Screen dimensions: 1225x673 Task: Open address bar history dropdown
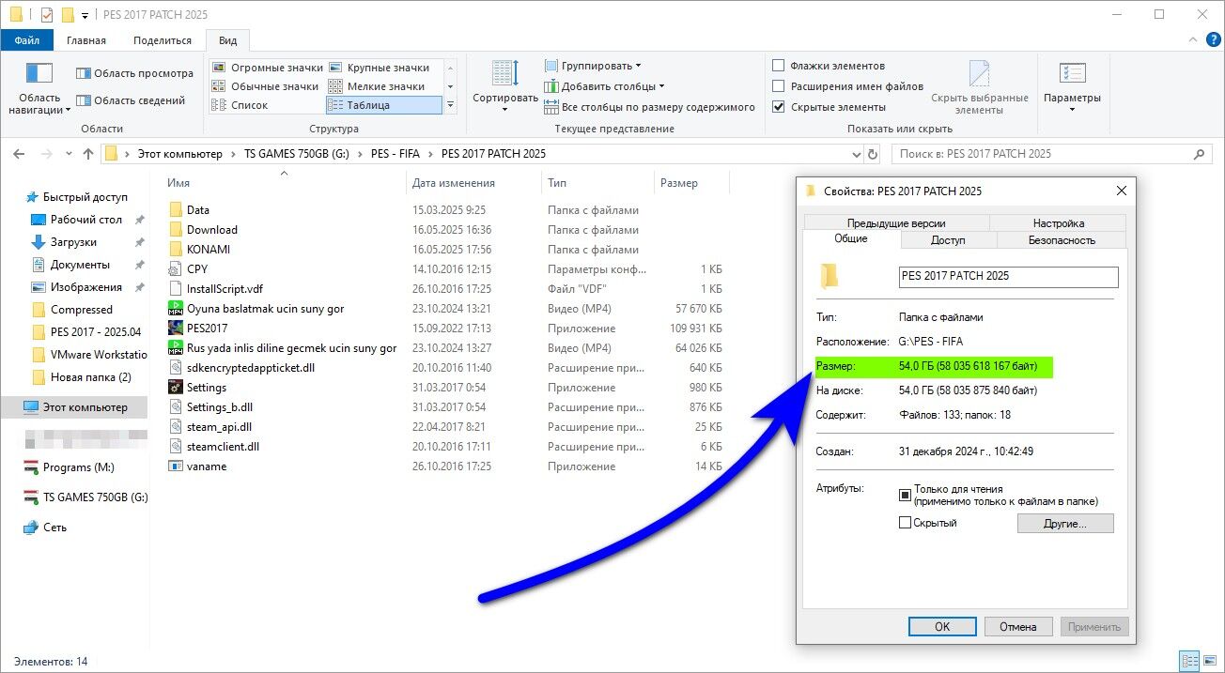click(856, 154)
